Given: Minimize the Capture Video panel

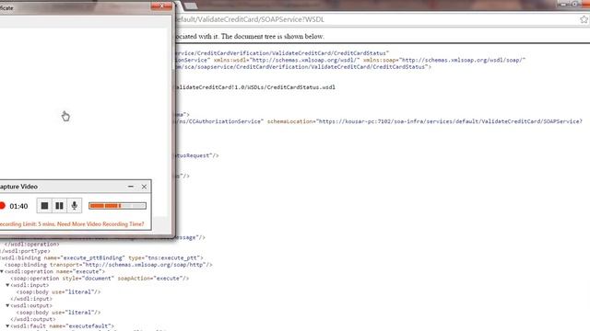Looking at the screenshot, I should click(x=131, y=186).
